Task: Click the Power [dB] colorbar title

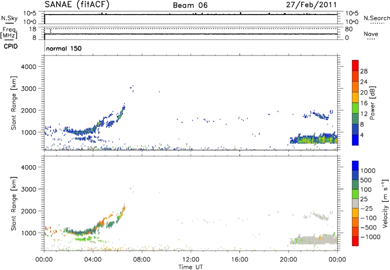Action: [372, 103]
